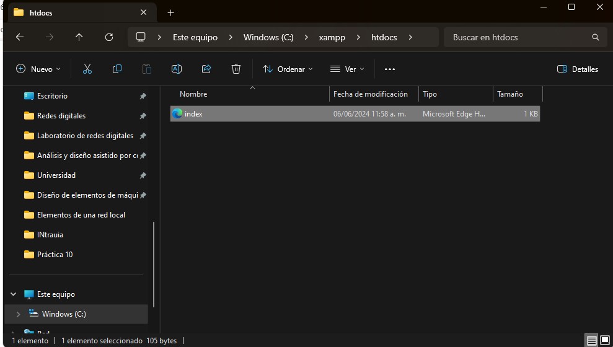Sort by Fecha de modificación column
613x347 pixels.
[374, 94]
